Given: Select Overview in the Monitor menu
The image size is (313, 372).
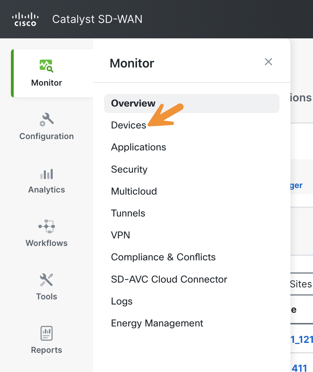Looking at the screenshot, I should click(191, 103).
